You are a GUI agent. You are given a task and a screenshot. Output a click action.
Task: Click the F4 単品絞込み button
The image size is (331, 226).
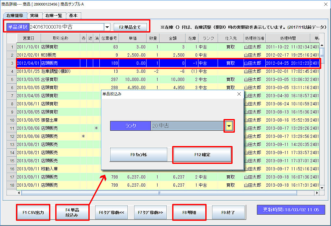[72, 212]
